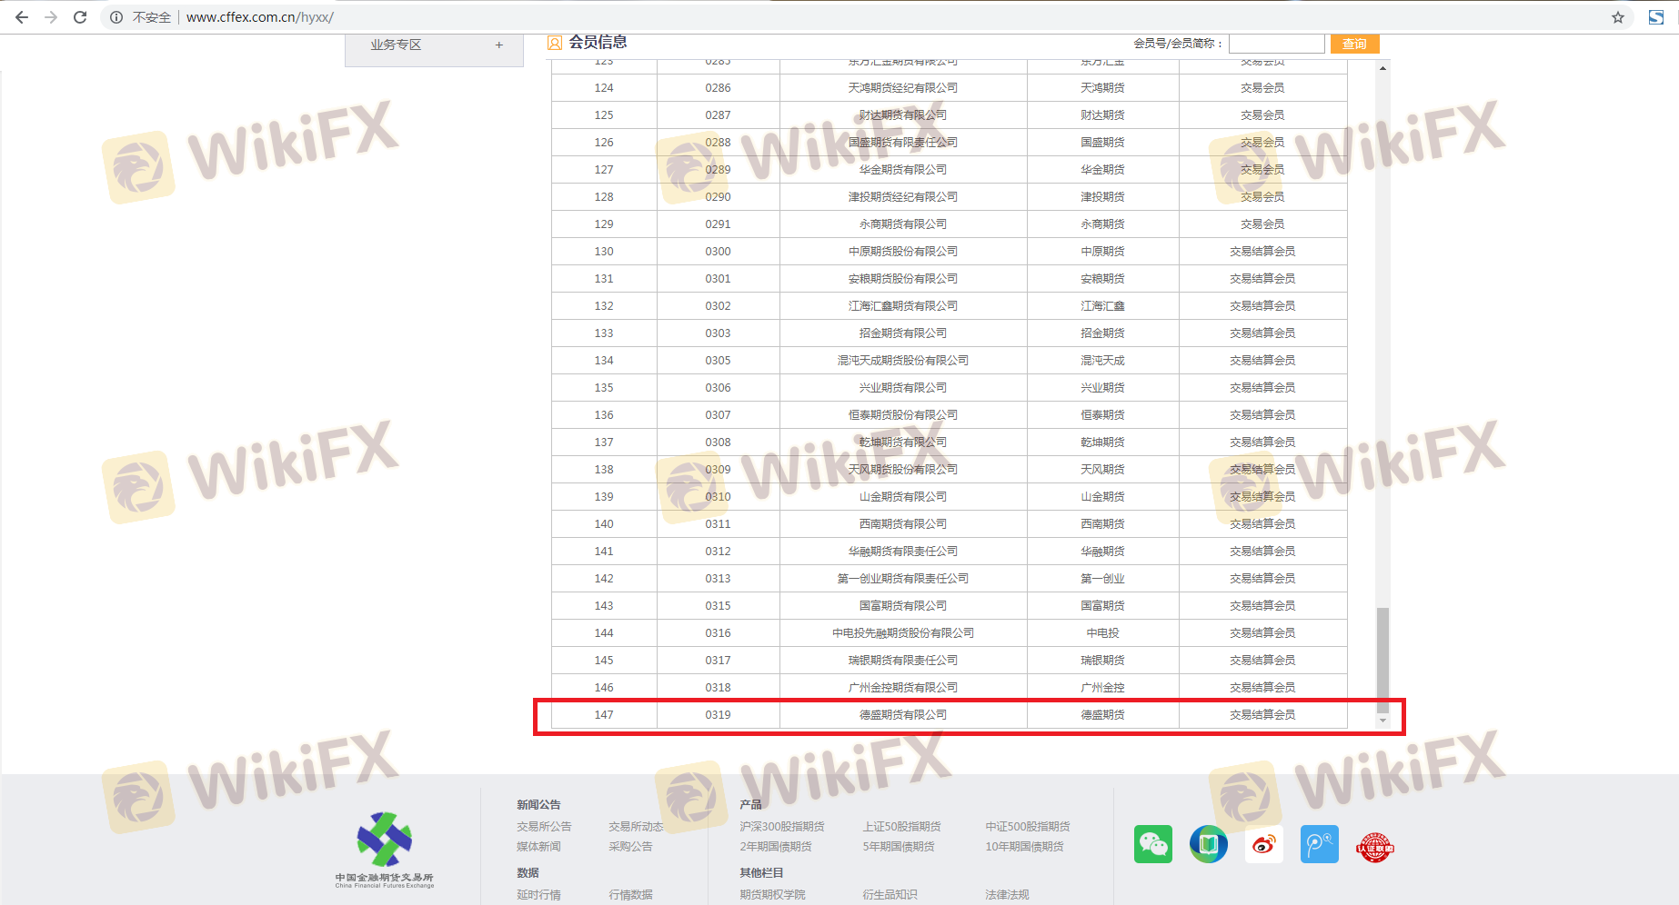Click the 查询 search button
Viewport: 1679px width, 905px height.
click(x=1354, y=44)
